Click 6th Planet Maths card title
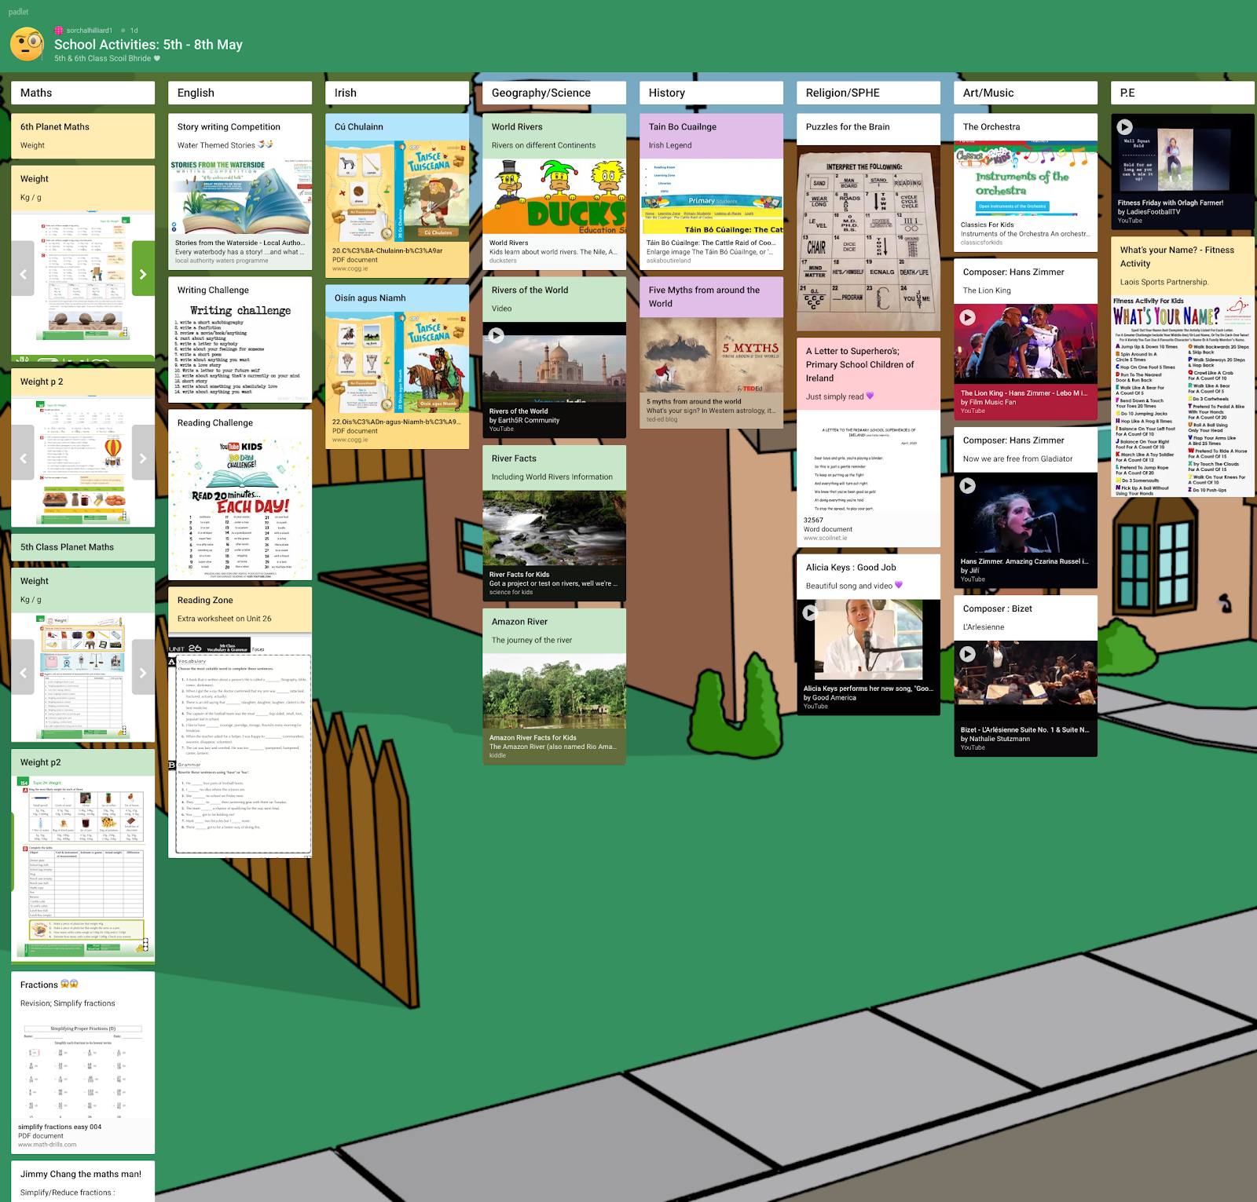 click(55, 126)
